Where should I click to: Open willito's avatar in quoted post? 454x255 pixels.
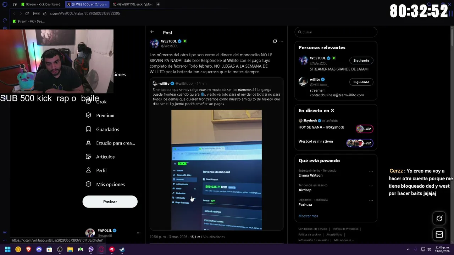pos(155,84)
